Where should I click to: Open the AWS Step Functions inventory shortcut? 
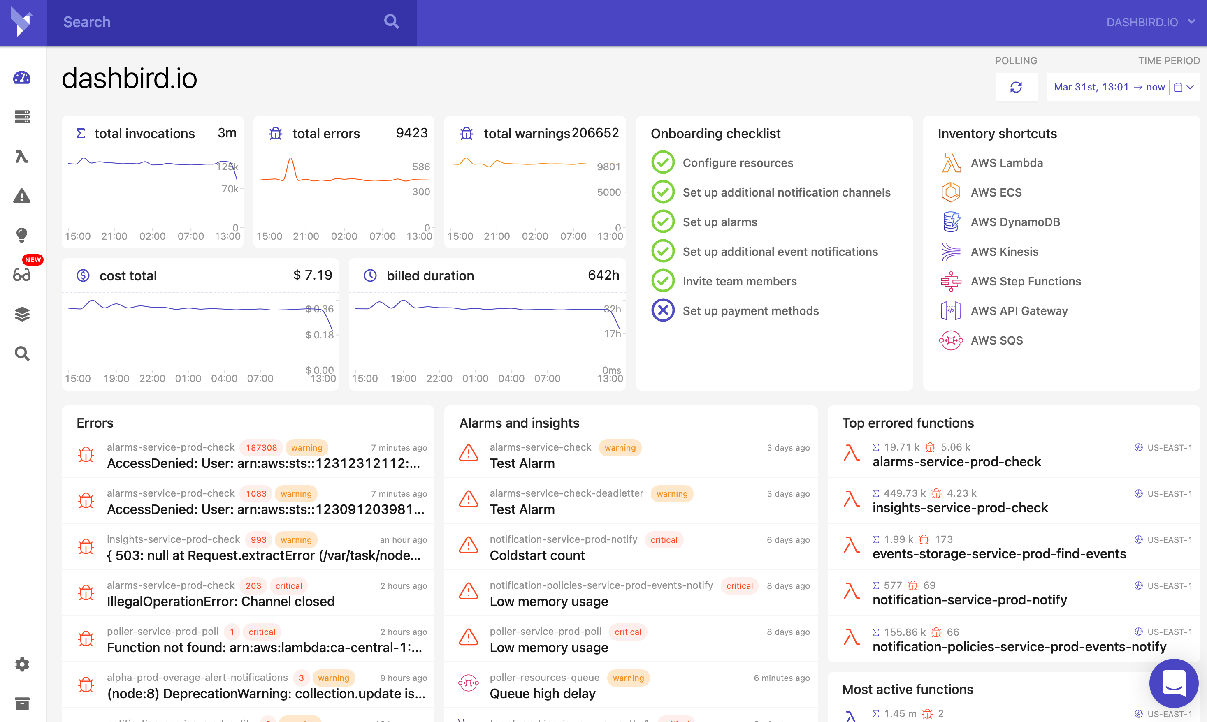coord(1026,281)
